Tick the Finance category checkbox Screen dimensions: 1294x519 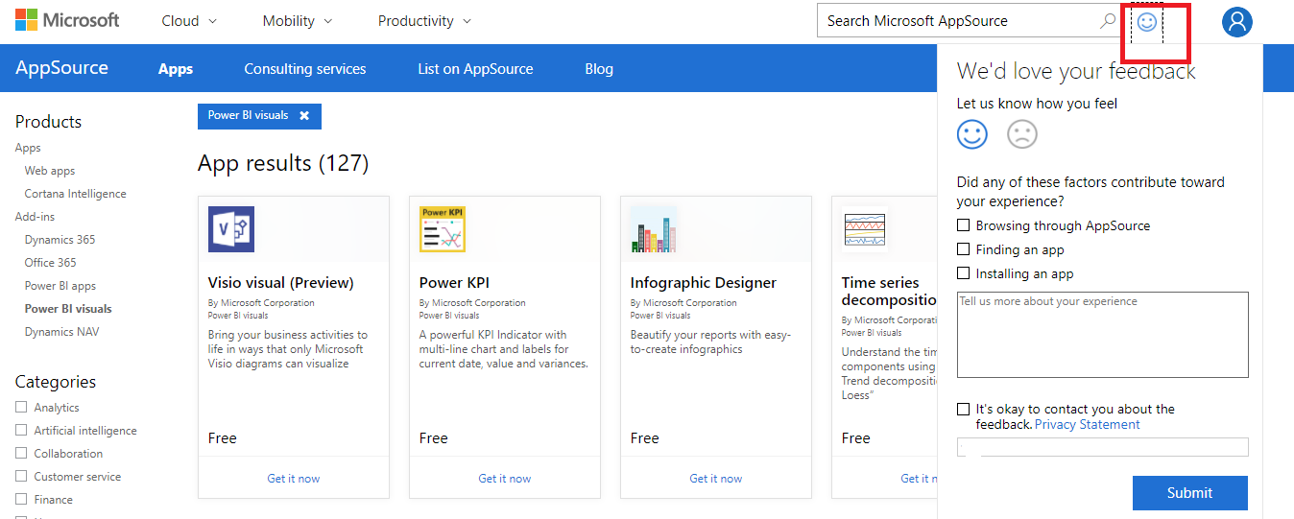coord(21,499)
